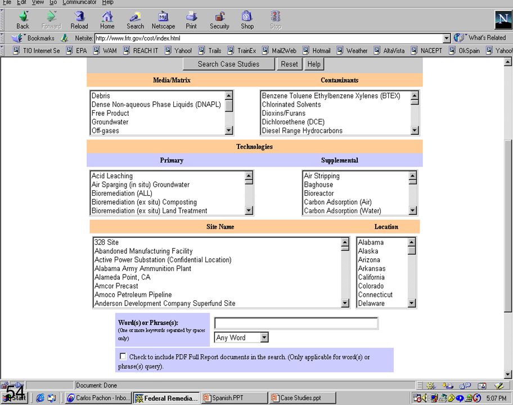Open the View menu
Viewport: 513px width, 405px height.
(x=38, y=2)
